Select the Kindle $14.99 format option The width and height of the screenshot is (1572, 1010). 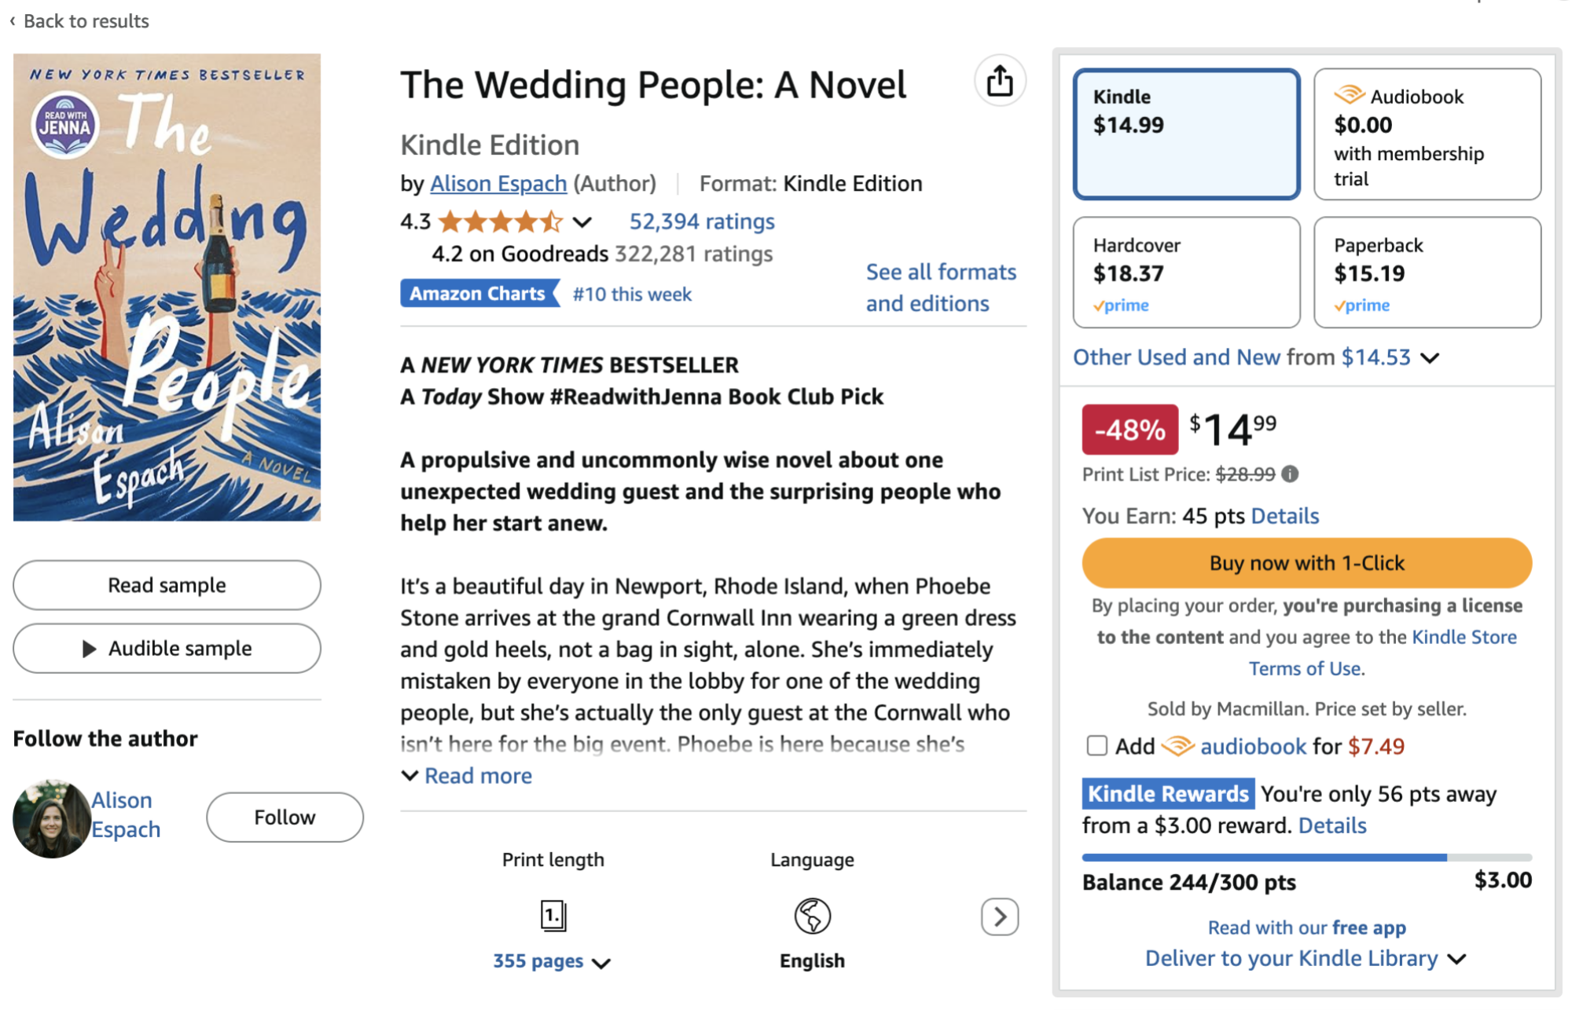[x=1187, y=134]
